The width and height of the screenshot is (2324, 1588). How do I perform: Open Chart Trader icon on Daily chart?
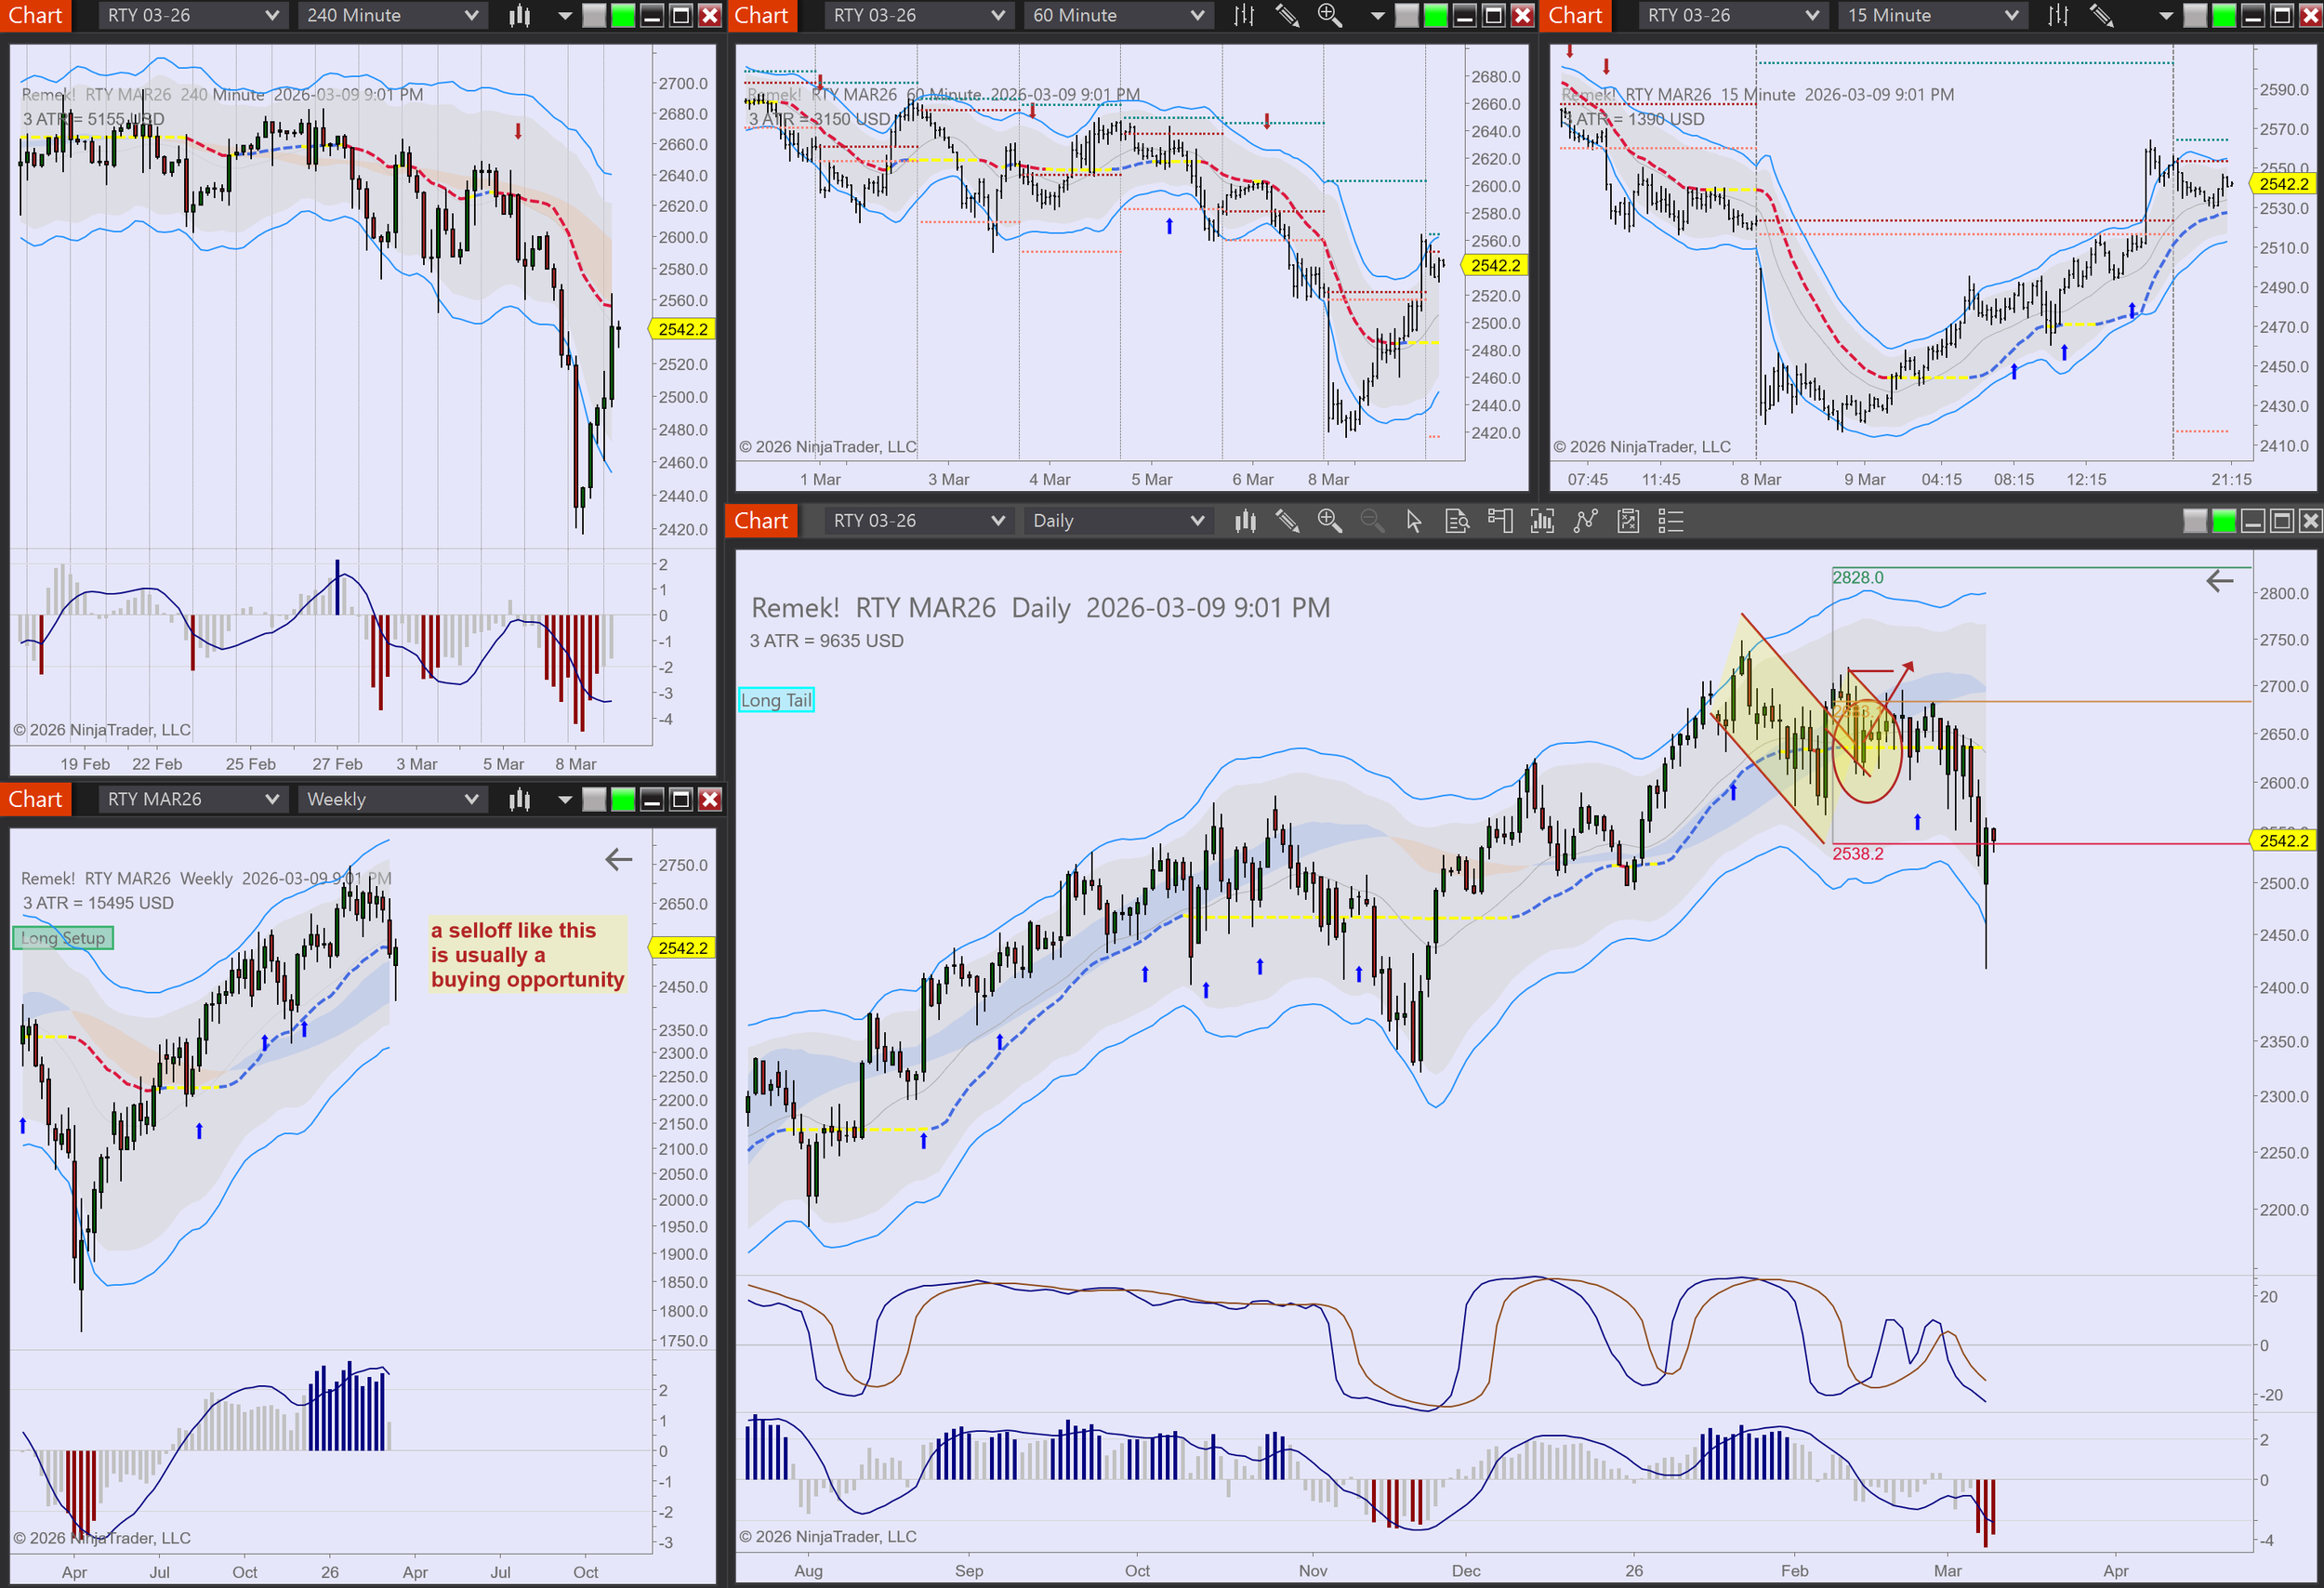(x=1500, y=521)
